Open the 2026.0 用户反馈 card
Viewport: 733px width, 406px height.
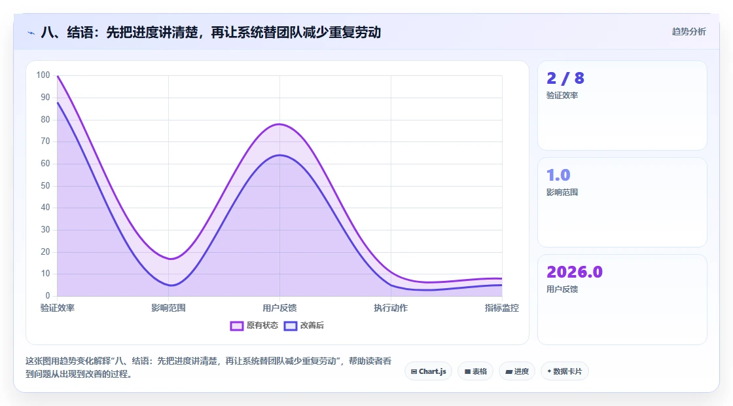point(622,299)
